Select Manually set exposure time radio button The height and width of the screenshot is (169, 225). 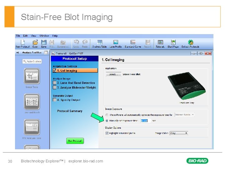point(107,120)
